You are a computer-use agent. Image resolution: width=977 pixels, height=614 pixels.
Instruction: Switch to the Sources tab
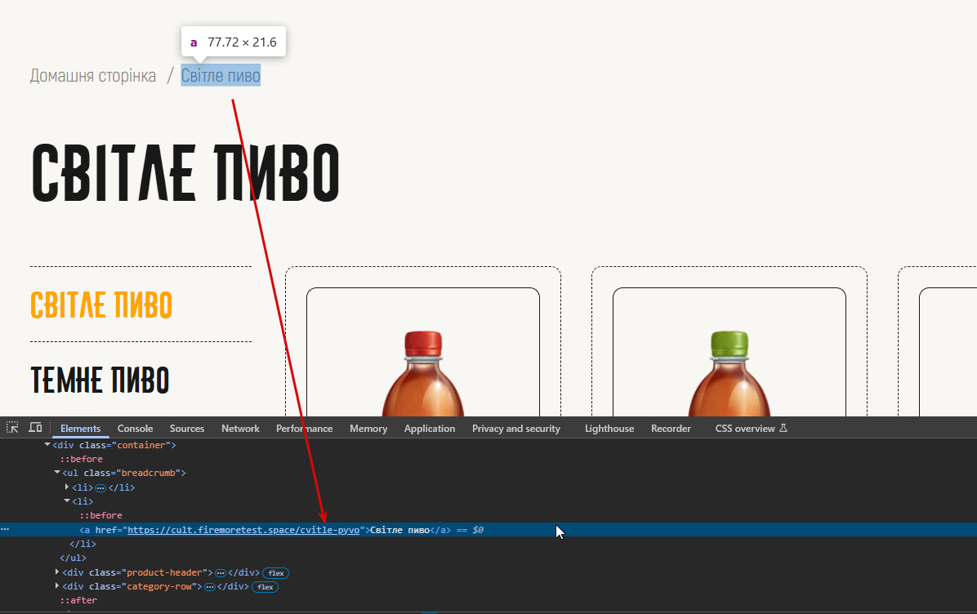pos(187,429)
